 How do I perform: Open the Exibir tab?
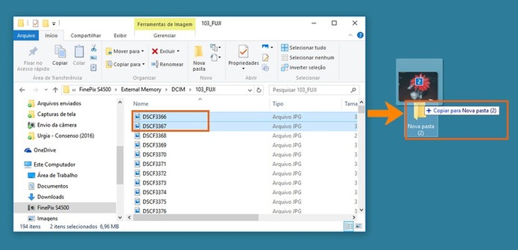point(120,36)
